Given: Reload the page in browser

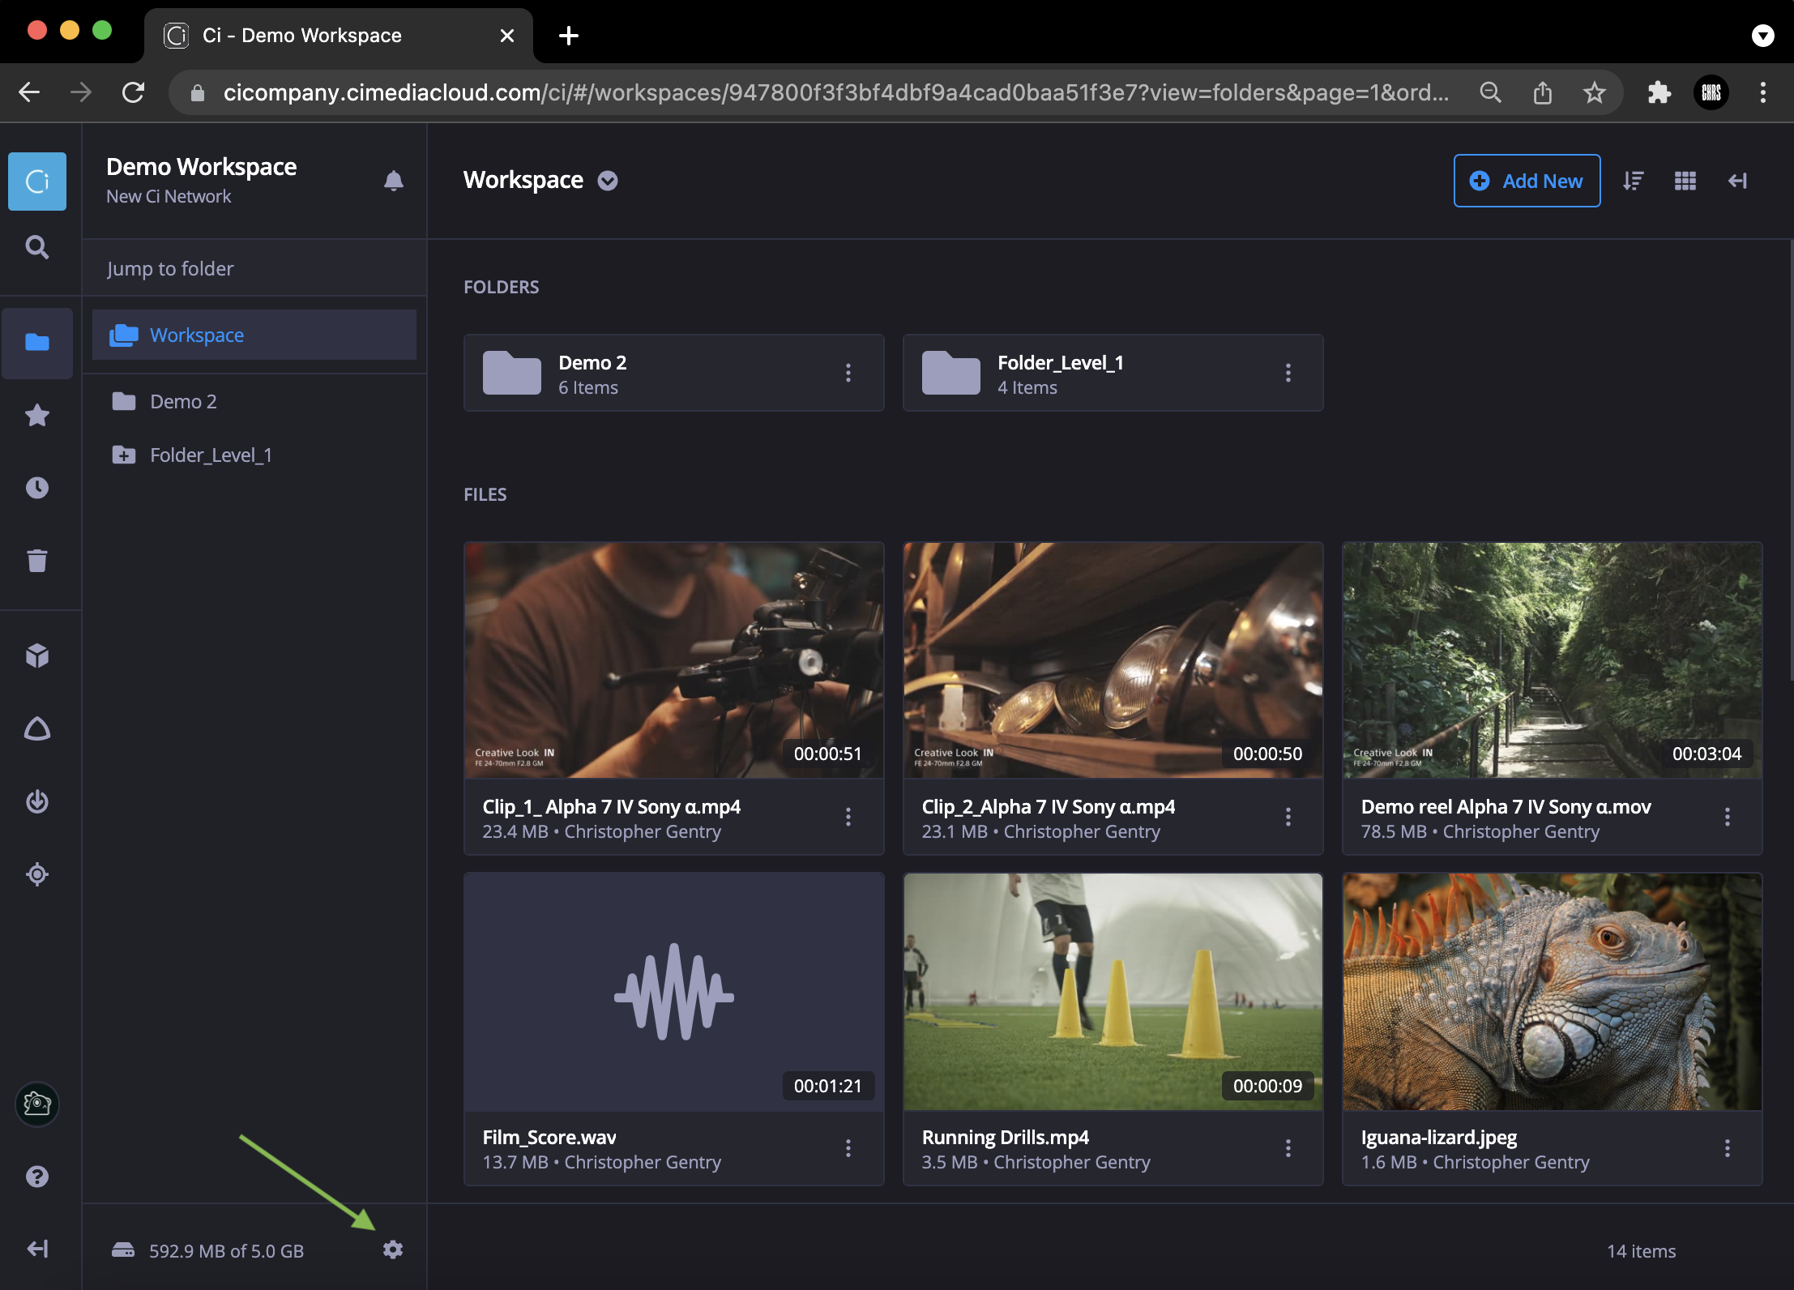Looking at the screenshot, I should coord(133,92).
